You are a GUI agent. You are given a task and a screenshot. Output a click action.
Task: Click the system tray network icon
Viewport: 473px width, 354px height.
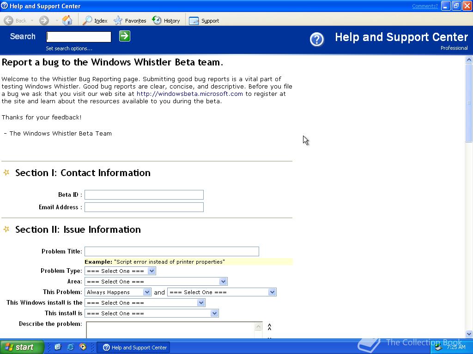(439, 348)
